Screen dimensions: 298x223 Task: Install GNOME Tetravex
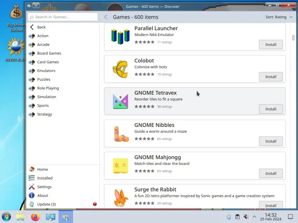point(271,109)
